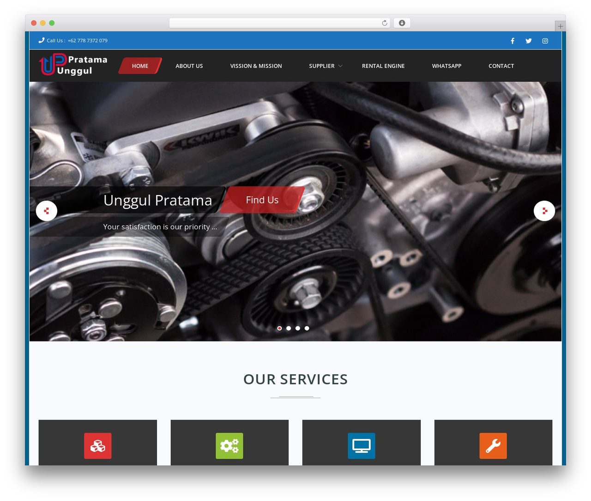Click the browser download icon
The height and width of the screenshot is (501, 591).
click(402, 23)
